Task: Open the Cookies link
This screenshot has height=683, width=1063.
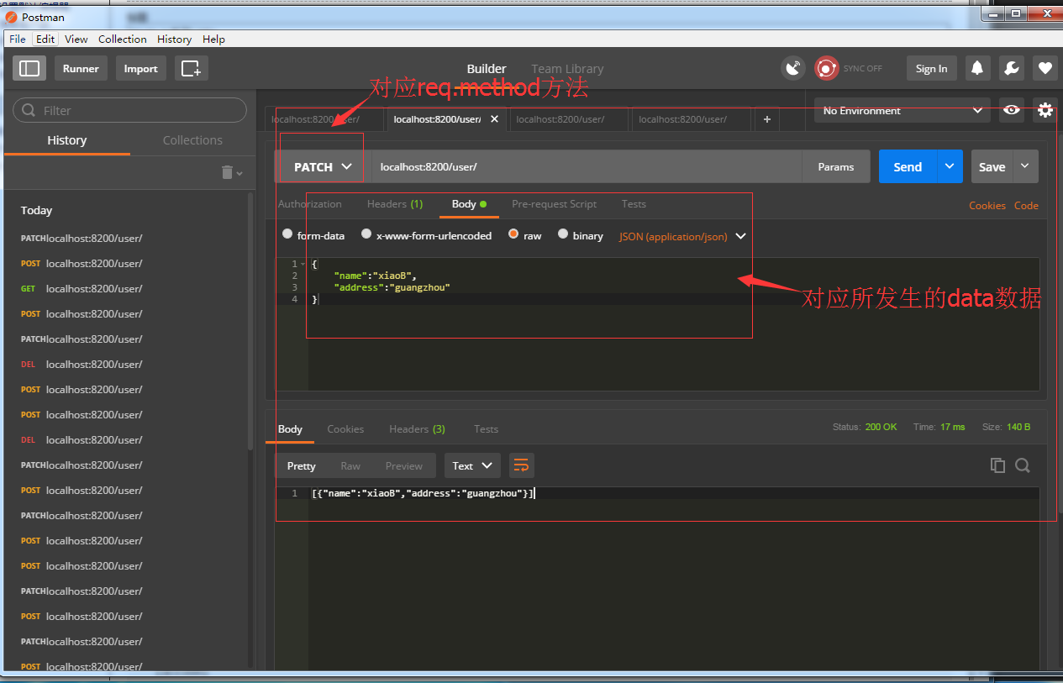Action: 987,205
